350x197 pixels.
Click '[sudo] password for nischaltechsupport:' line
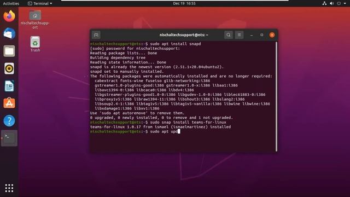pos(135,49)
